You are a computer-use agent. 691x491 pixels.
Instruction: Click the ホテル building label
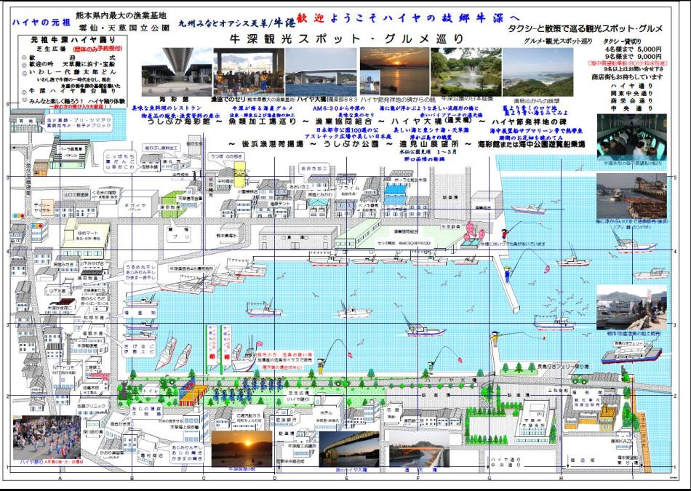pos(327,413)
